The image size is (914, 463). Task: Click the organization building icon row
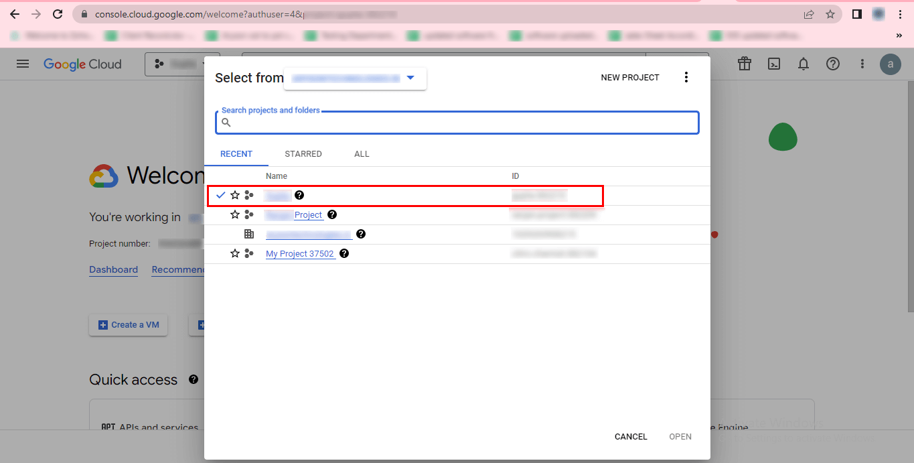[249, 234]
